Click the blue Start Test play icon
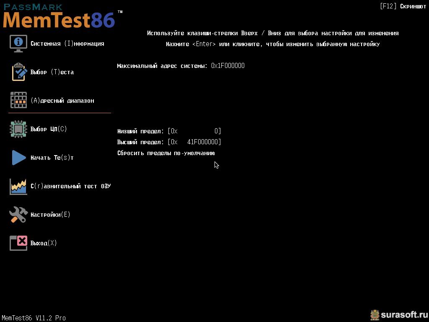This screenshot has height=322, width=429. tap(19, 158)
